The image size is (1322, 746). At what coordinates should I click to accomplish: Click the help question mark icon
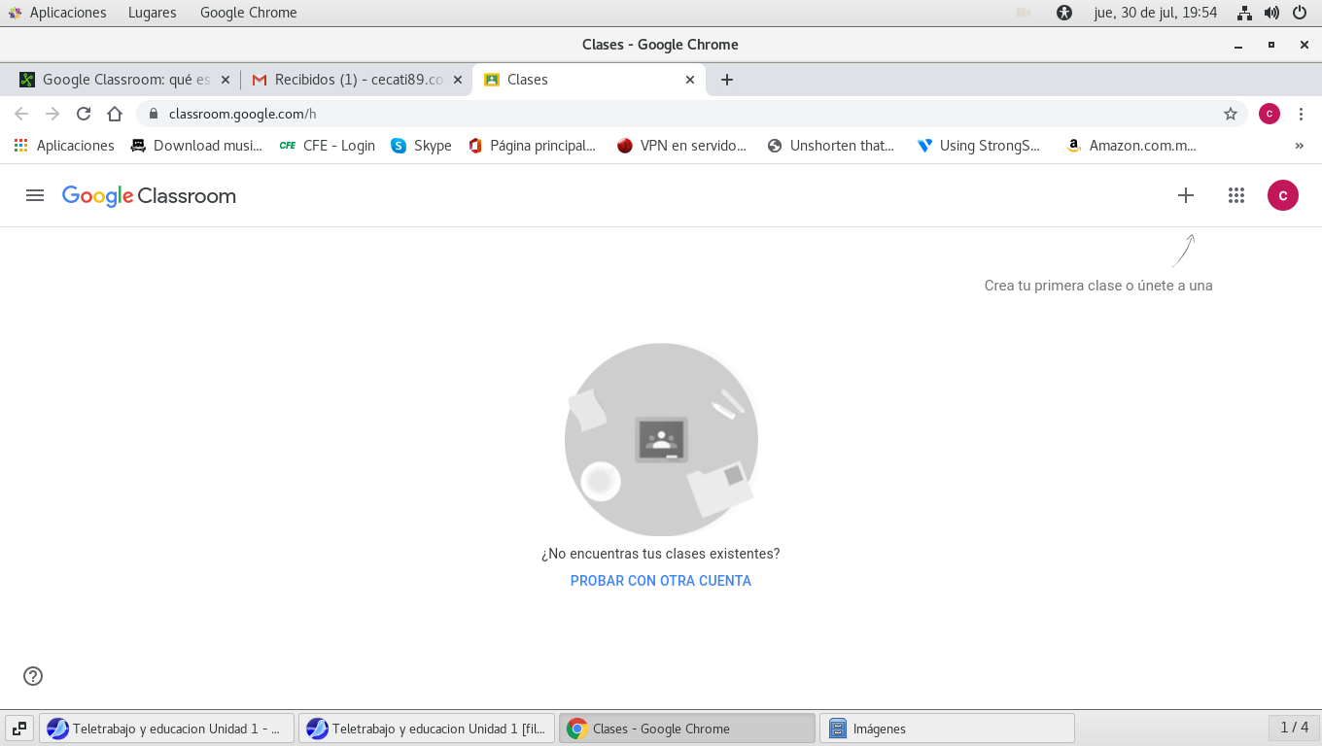33,676
